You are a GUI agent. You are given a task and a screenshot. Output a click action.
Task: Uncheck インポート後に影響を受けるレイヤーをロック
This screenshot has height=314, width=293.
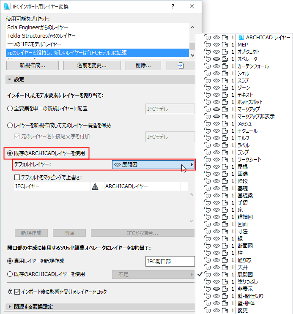click(17, 292)
